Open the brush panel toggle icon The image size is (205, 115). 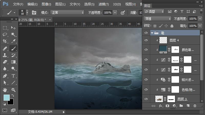[34, 13]
